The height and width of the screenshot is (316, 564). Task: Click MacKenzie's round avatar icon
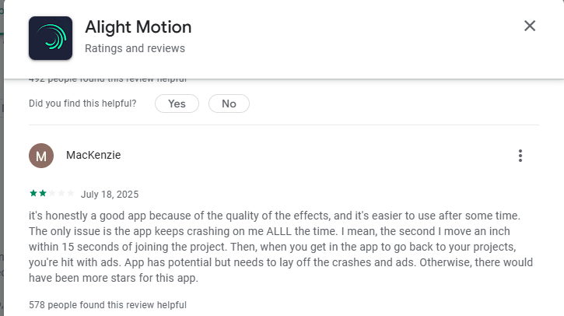(x=41, y=156)
